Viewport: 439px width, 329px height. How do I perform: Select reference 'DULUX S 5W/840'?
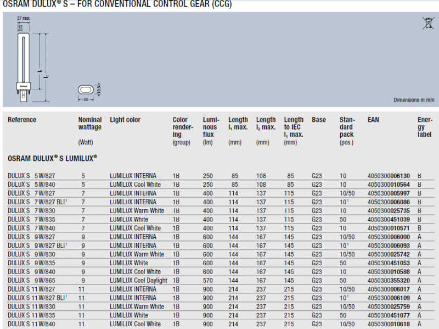pyautogui.click(x=31, y=185)
